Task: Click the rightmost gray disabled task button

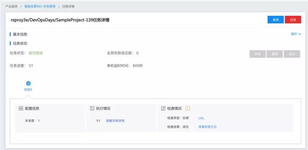Action: coord(292,54)
